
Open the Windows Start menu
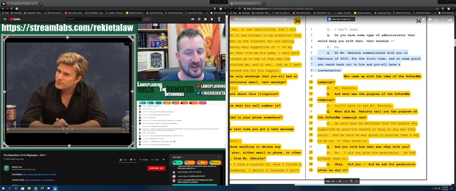pyautogui.click(x=3, y=188)
